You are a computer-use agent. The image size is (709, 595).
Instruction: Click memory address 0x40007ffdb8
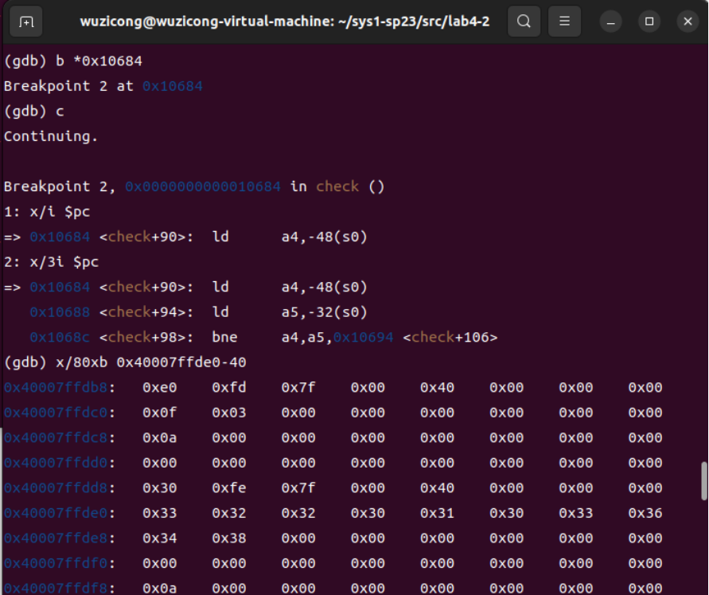(56, 387)
